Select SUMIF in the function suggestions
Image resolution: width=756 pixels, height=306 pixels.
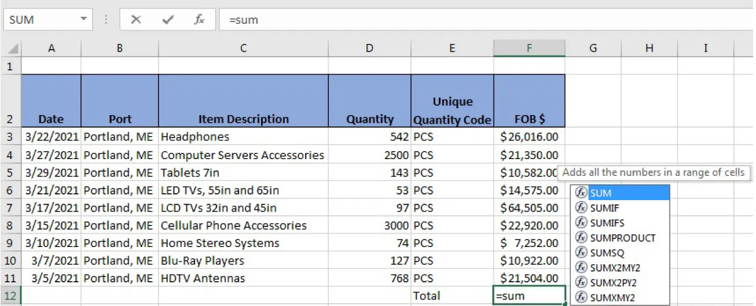click(x=604, y=208)
